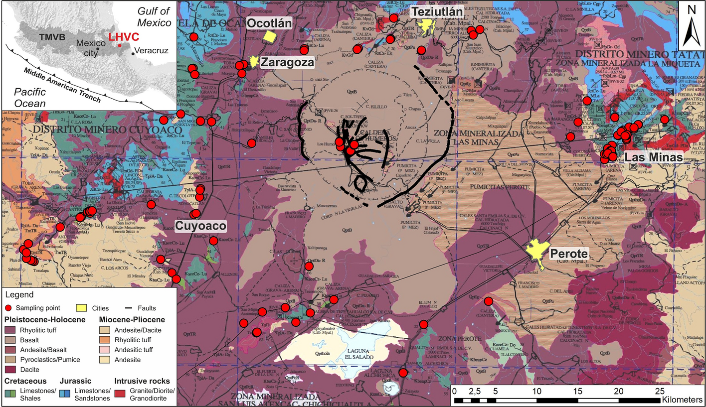
Task: Click the north arrow symbol
Action: (692, 26)
